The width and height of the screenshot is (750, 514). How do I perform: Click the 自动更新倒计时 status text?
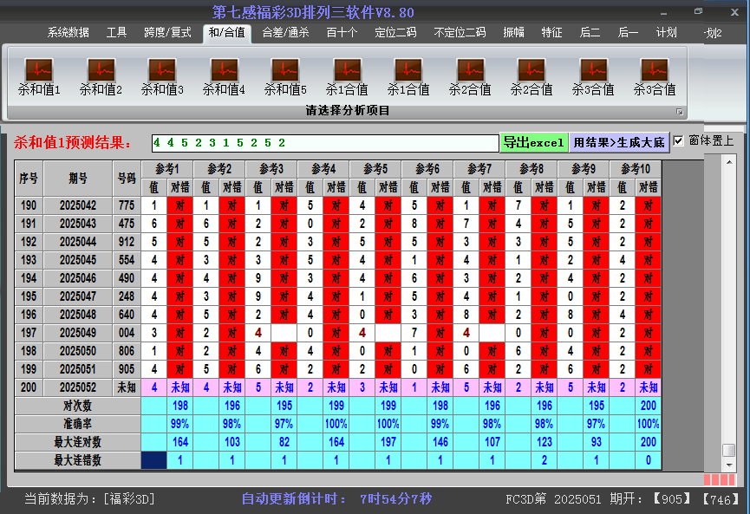point(336,499)
